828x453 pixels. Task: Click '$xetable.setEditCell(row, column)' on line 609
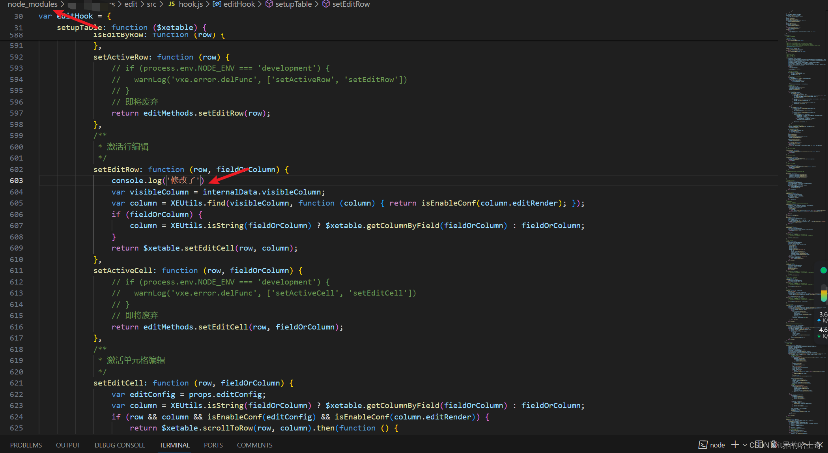pyautogui.click(x=218, y=248)
